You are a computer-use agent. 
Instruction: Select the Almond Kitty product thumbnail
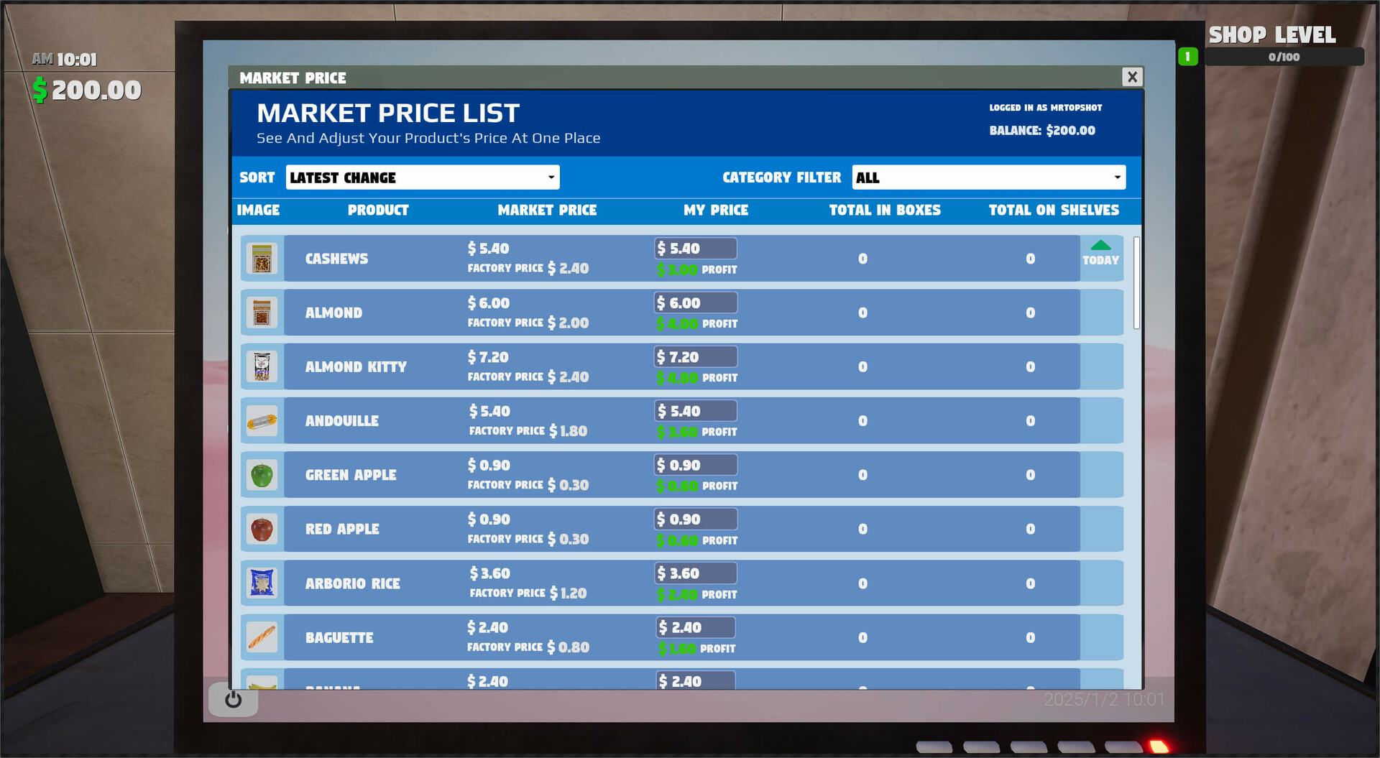pos(262,367)
